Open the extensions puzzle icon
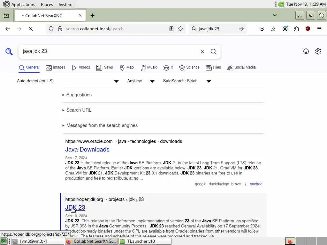The height and width of the screenshot is (245, 327). pos(296,29)
